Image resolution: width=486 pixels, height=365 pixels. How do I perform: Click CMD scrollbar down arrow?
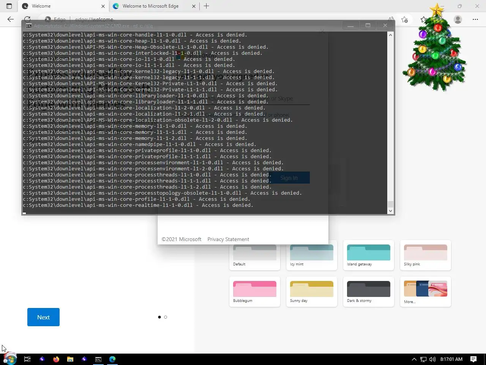390,211
